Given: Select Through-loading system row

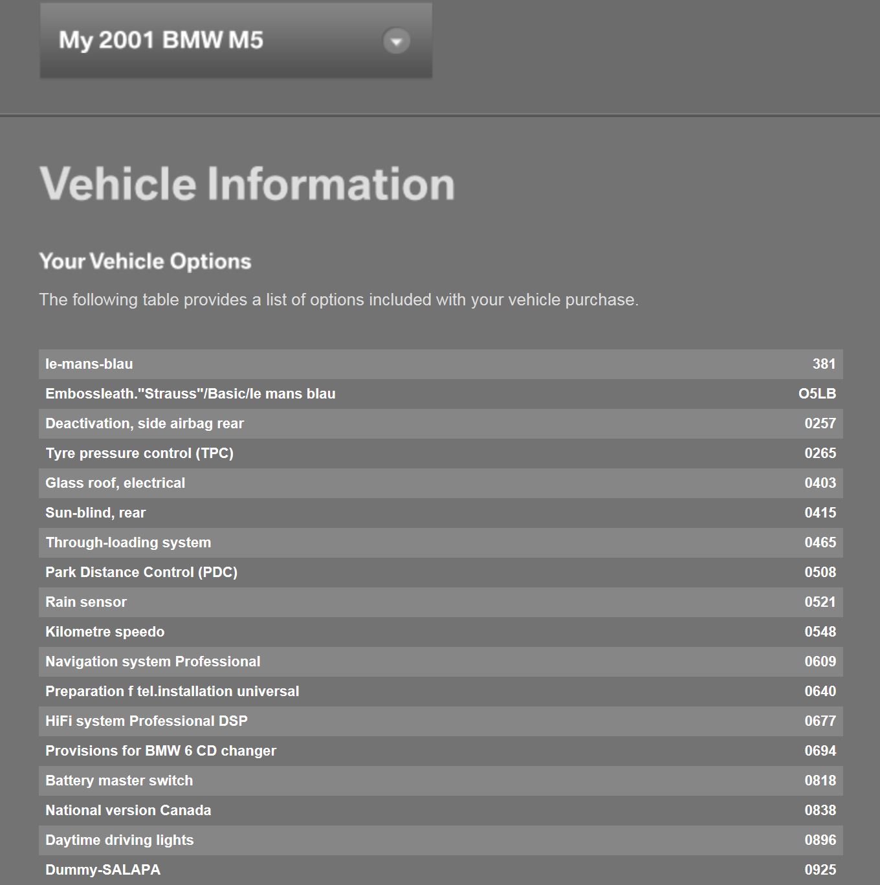Looking at the screenshot, I should click(441, 543).
